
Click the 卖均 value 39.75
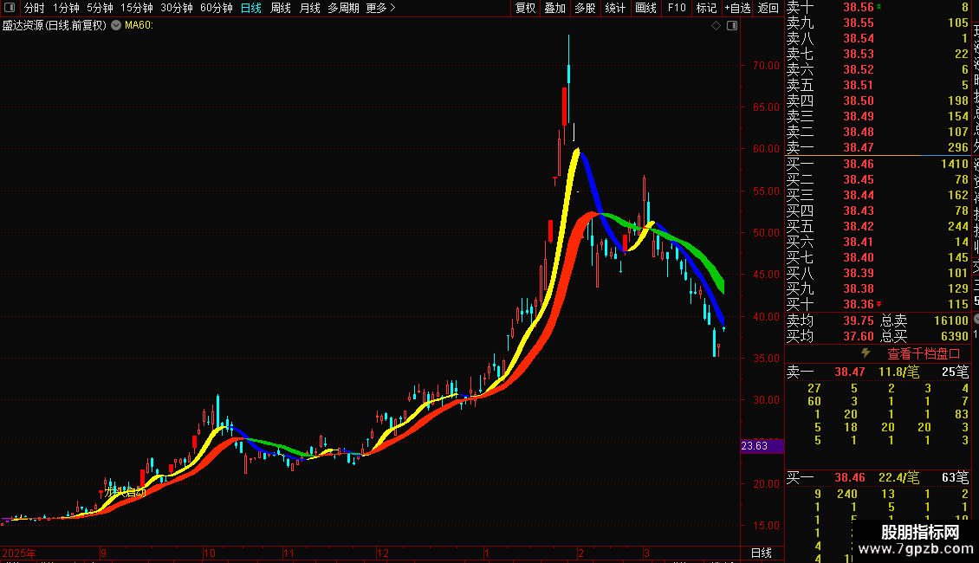click(859, 320)
